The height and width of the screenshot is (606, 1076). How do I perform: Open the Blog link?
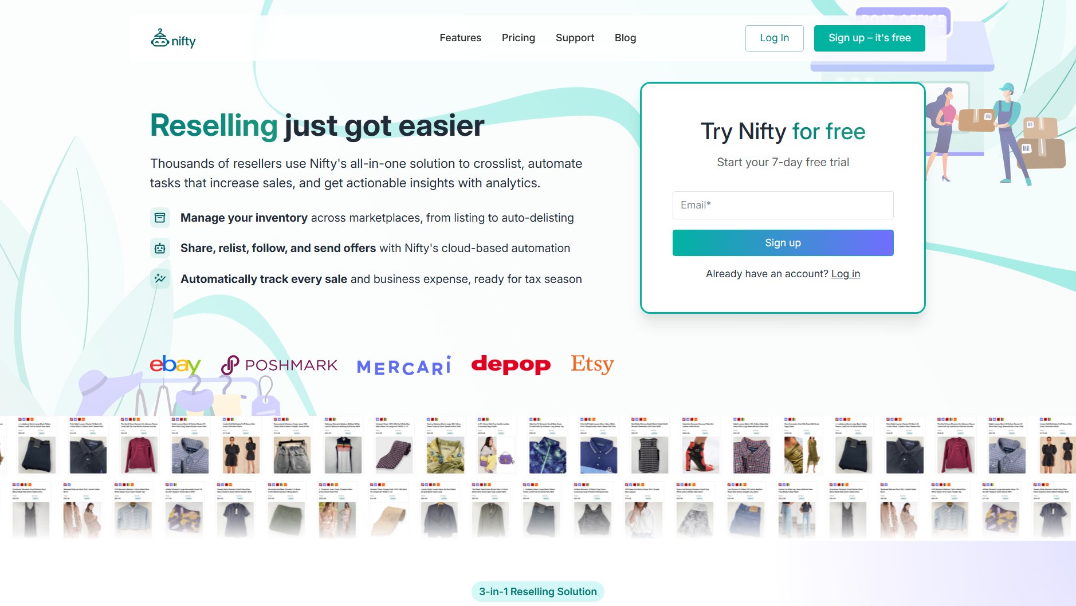(625, 38)
